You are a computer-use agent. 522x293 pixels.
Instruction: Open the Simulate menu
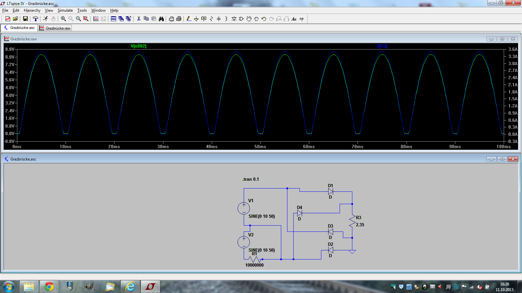pos(65,10)
